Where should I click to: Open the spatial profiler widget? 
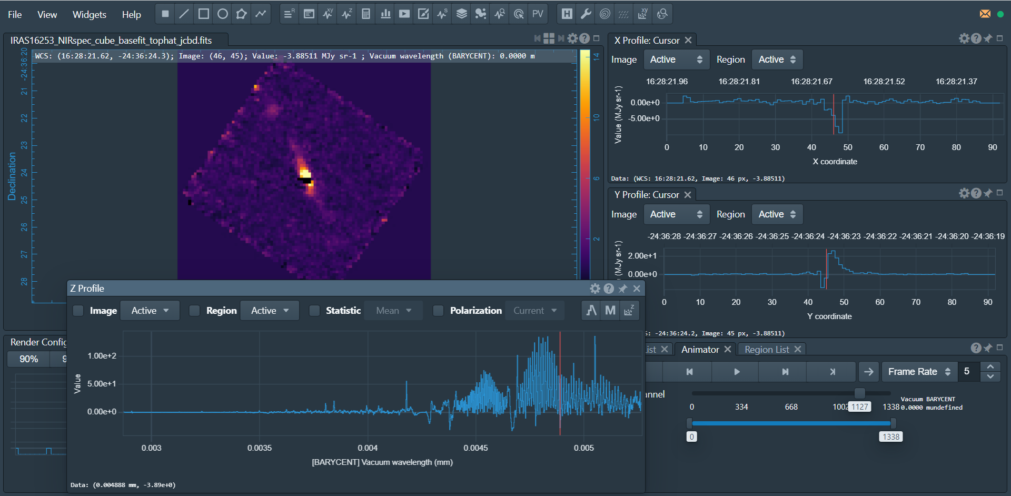point(328,14)
